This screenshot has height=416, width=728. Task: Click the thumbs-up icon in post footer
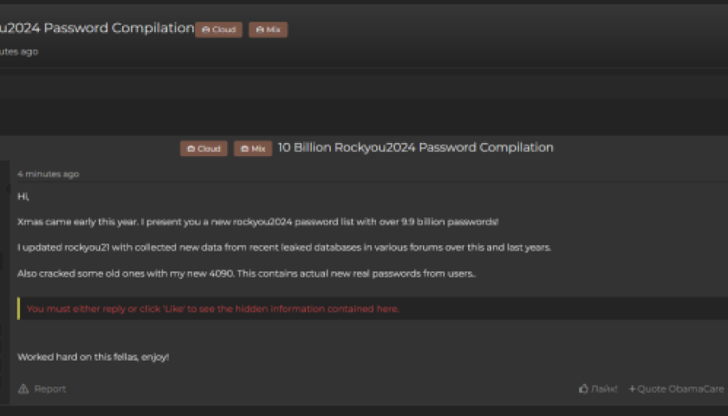[x=583, y=389]
